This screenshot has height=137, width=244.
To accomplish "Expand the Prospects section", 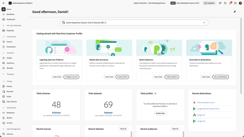I will coord(4,74).
